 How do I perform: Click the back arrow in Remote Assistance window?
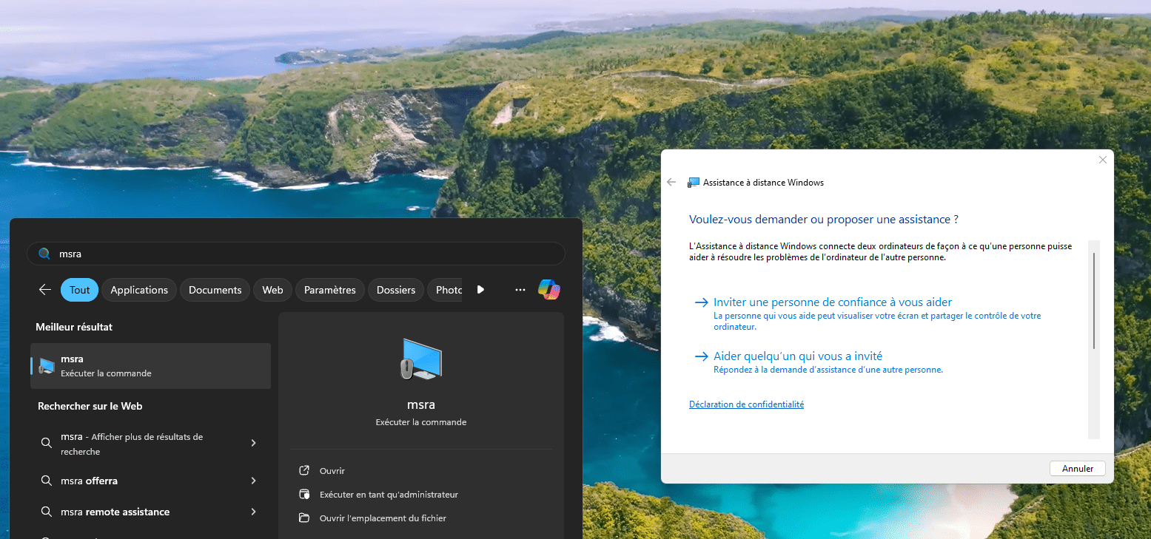[671, 182]
